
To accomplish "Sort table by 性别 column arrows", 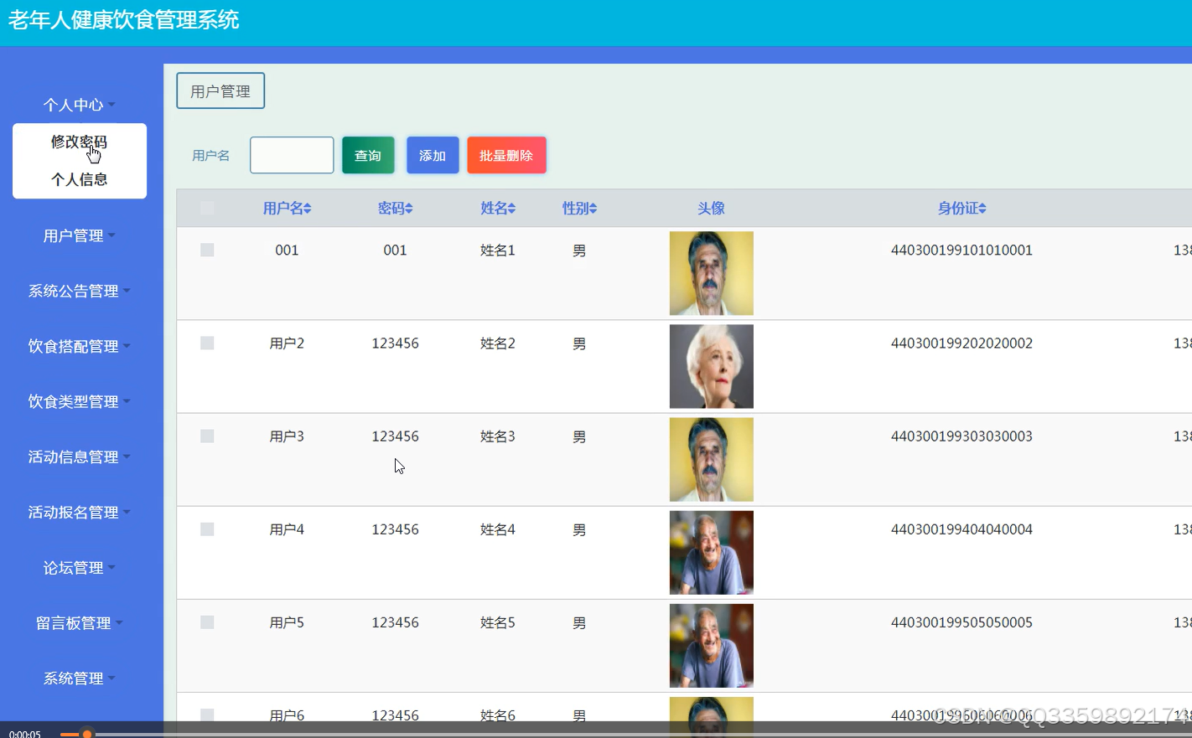I will click(593, 209).
